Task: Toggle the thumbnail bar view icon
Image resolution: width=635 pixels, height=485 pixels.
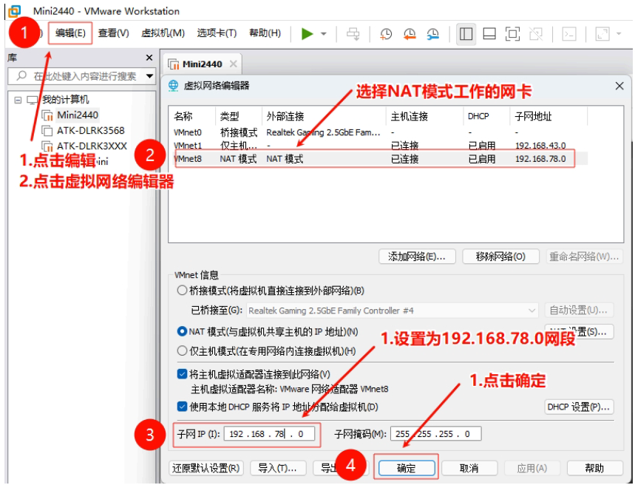Action: [x=489, y=34]
